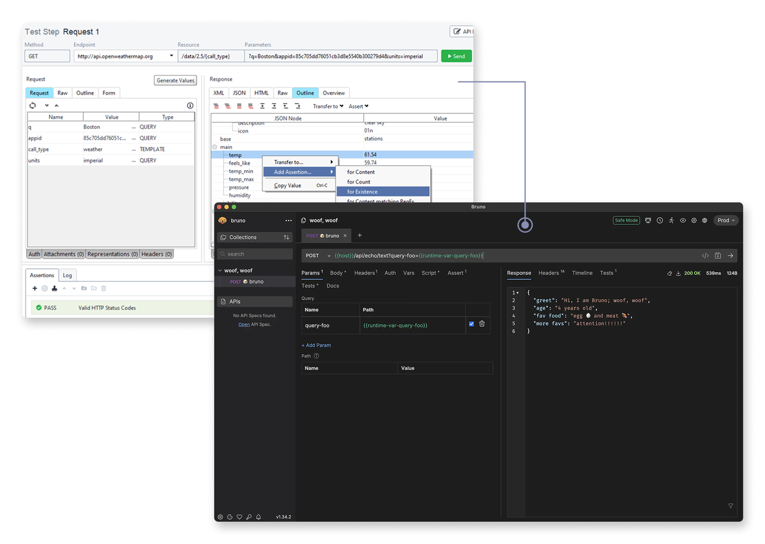
Task: Delete the query-foo param with trash icon
Action: [482, 324]
